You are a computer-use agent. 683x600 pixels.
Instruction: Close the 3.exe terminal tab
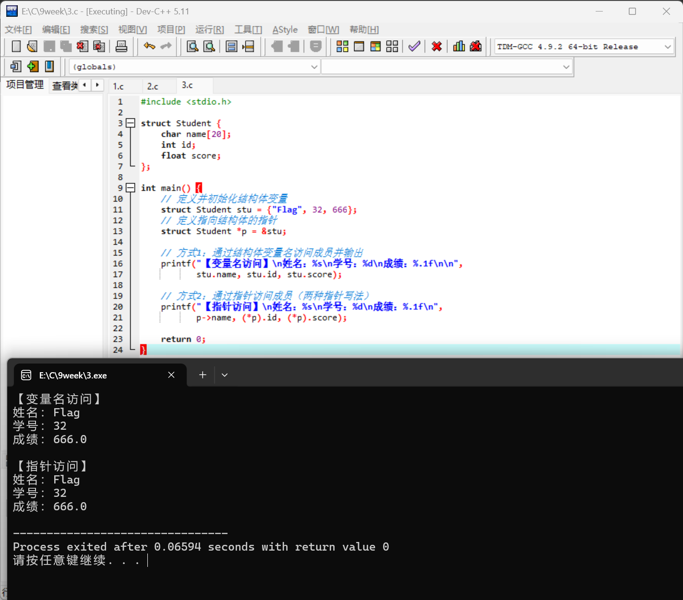pos(171,375)
